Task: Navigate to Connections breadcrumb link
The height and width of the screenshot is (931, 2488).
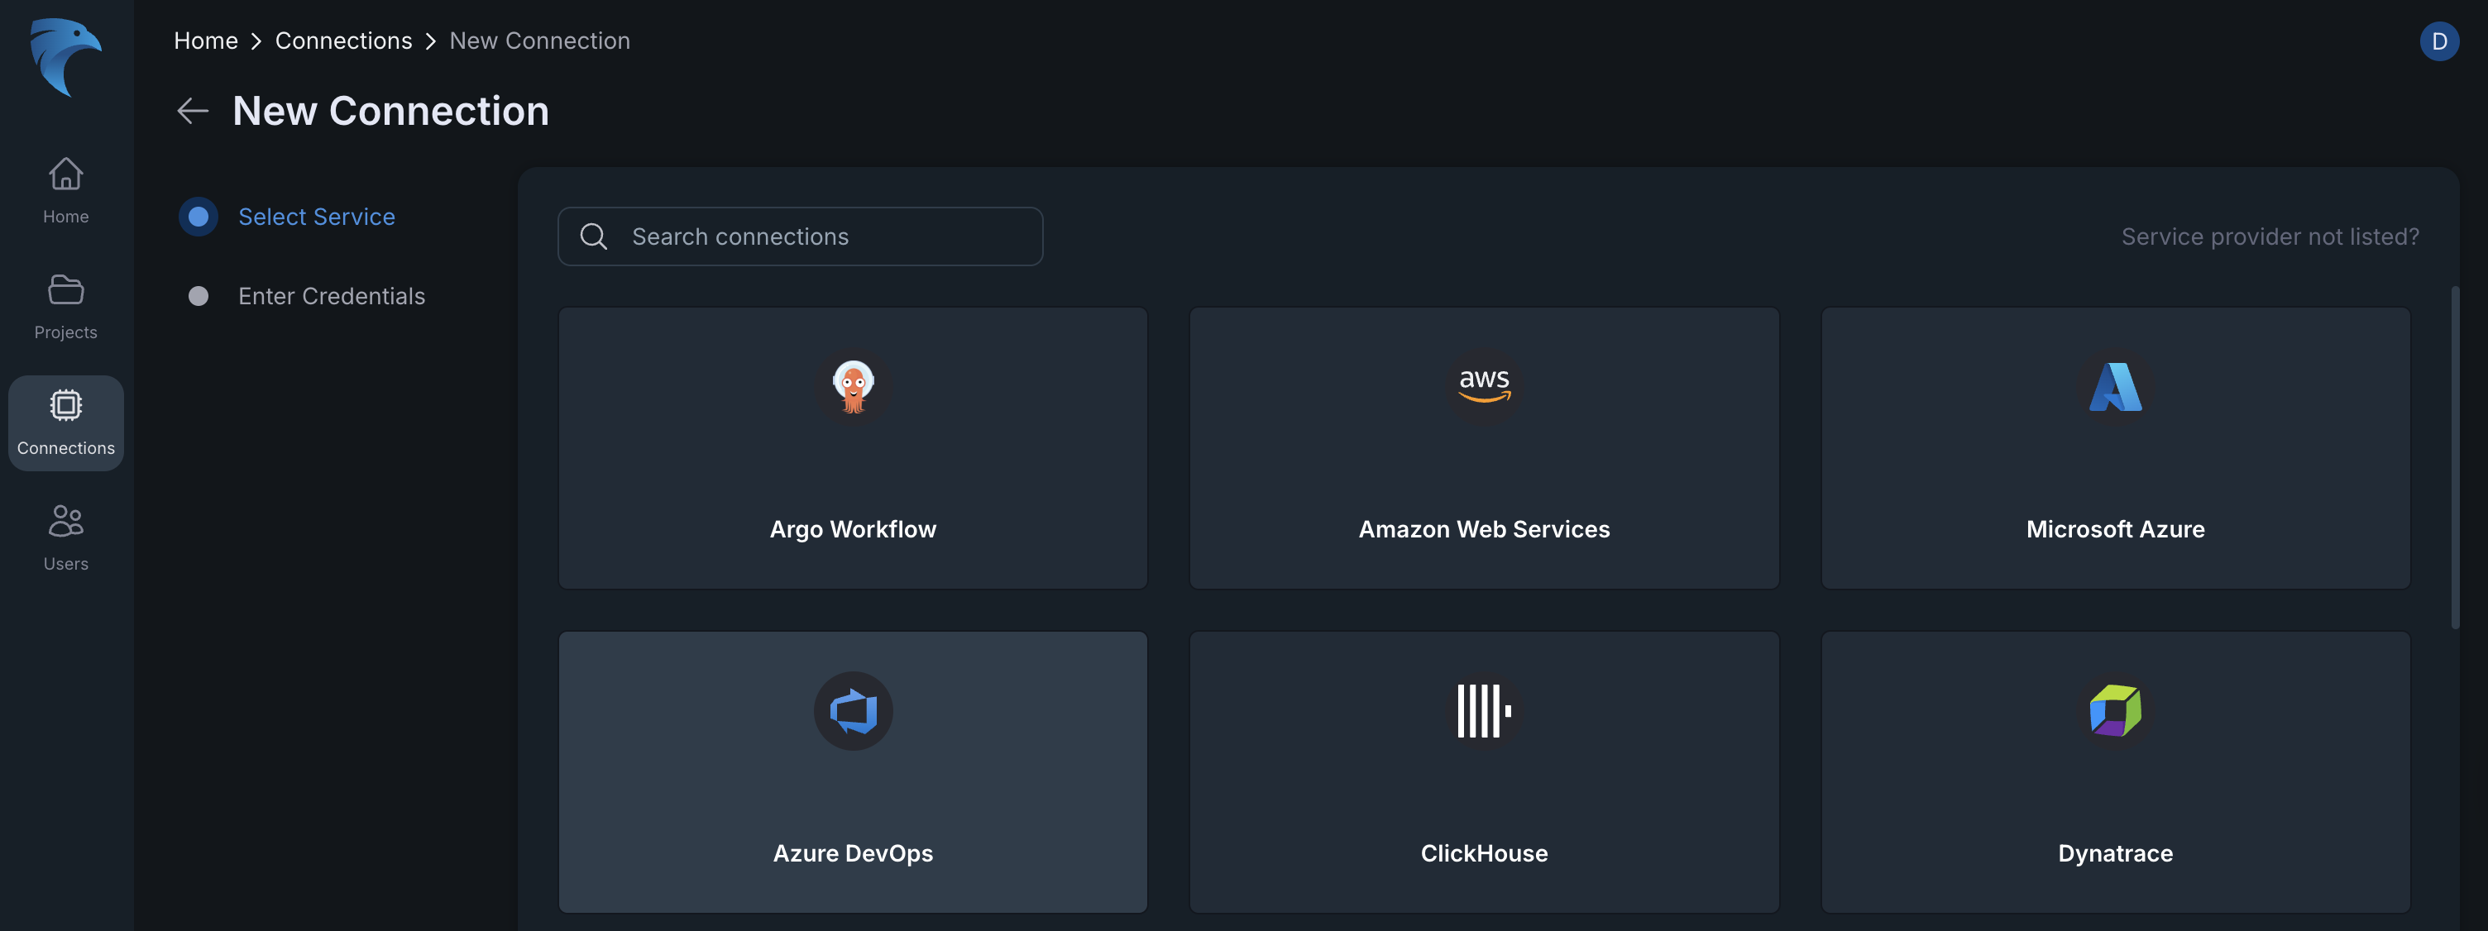Action: (x=343, y=41)
